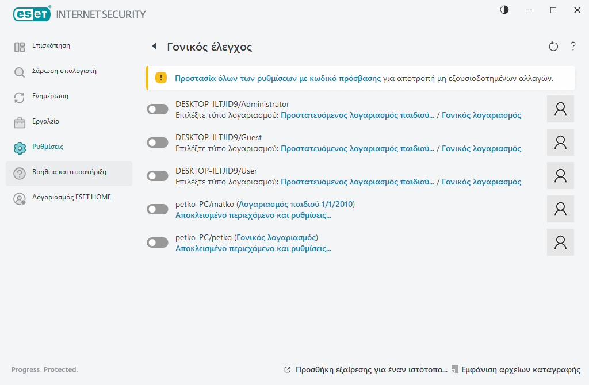Click the Προστασία όλων των ρυθμίσεων με κωδικό πρόσβασης link
This screenshot has height=385, width=589.
(278, 78)
